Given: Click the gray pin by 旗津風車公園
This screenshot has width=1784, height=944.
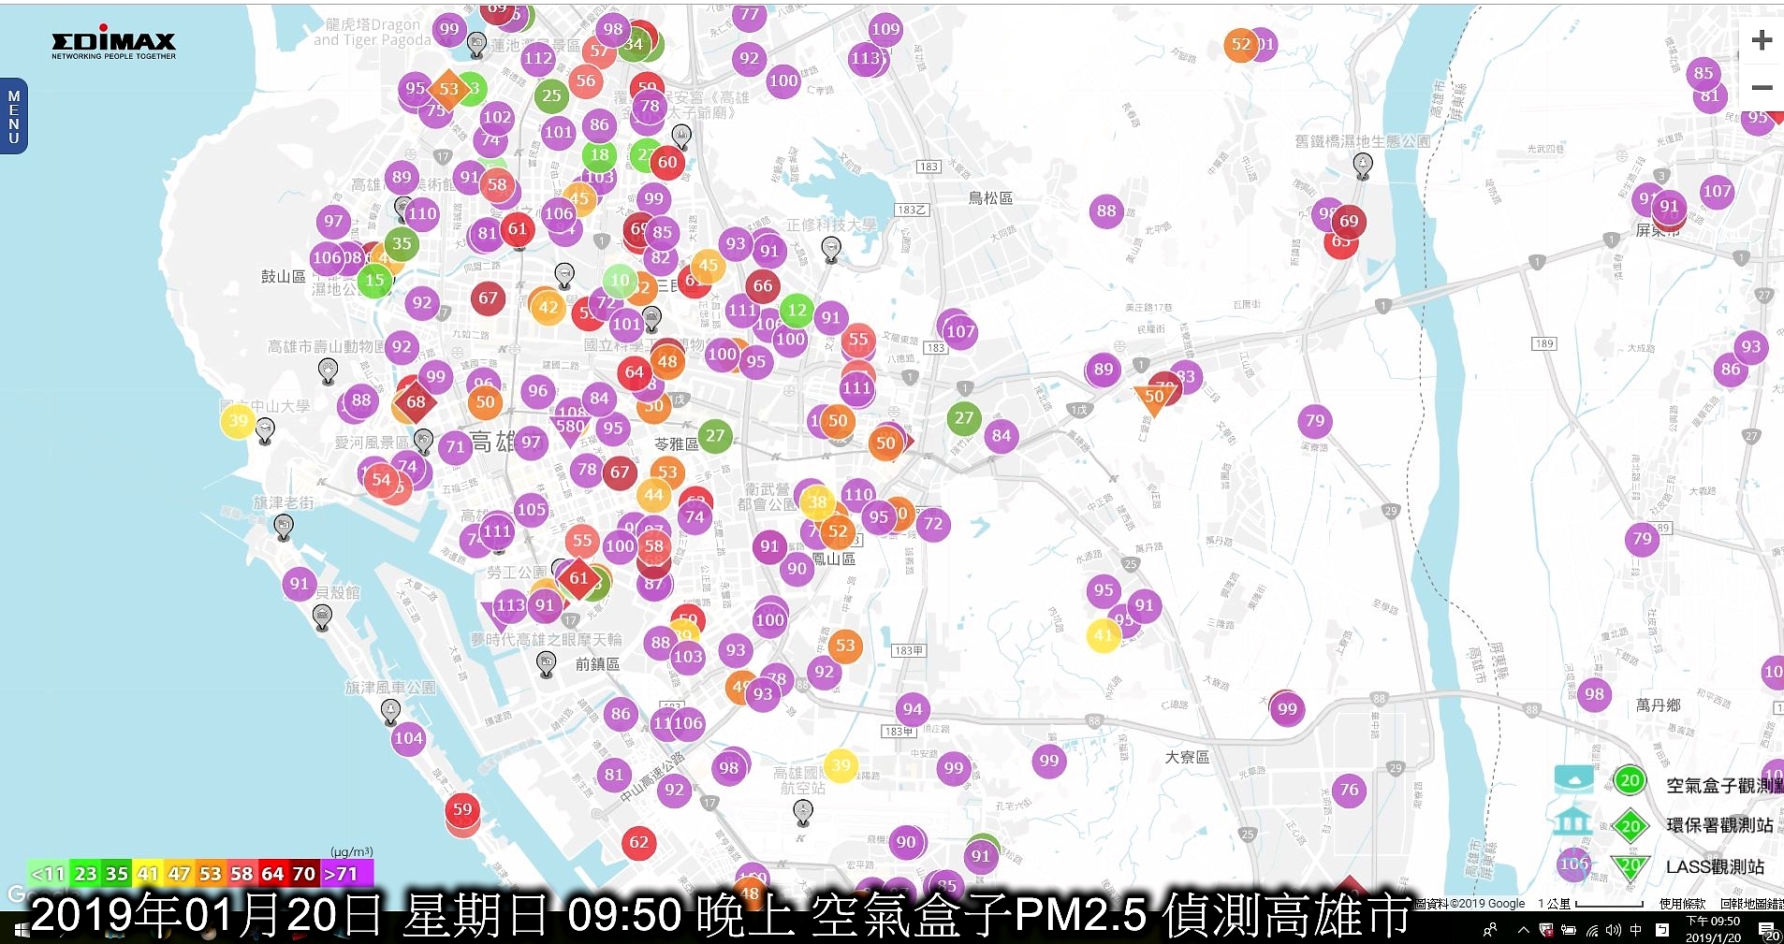Looking at the screenshot, I should (390, 712).
